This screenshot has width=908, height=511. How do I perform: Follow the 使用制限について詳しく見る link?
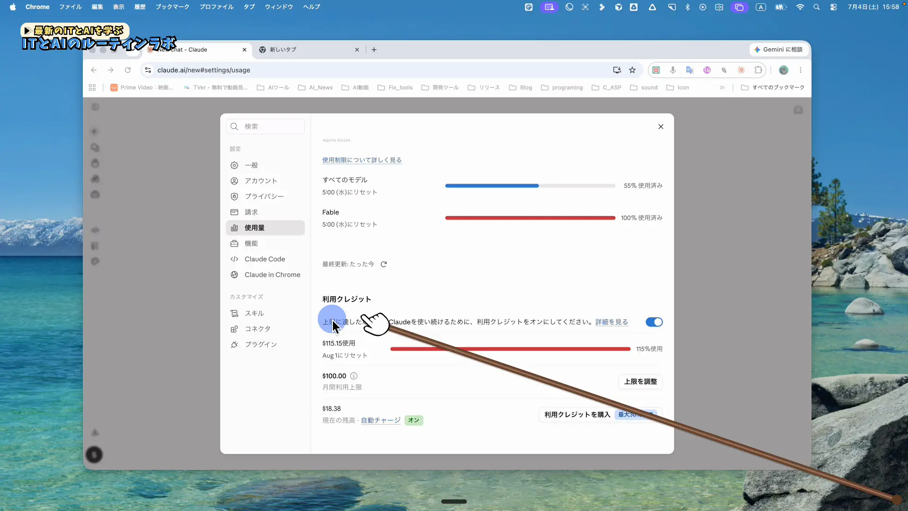click(362, 160)
